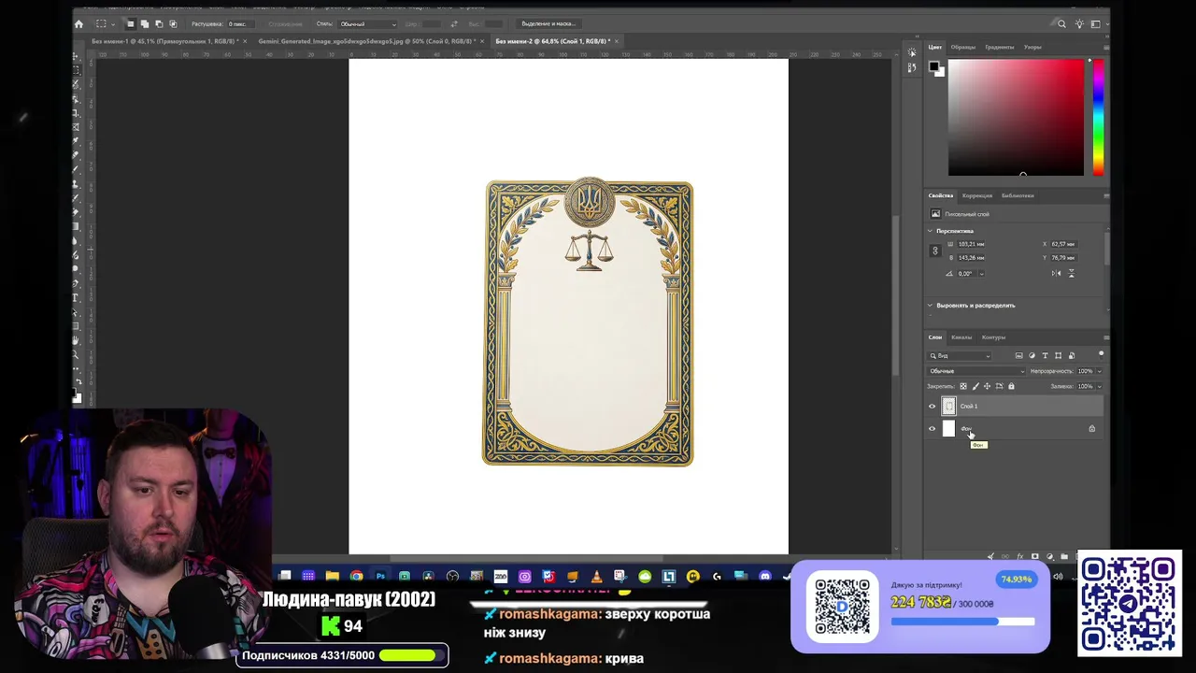Click the subtract from selection icon
This screenshot has width=1196, height=673.
(x=158, y=23)
